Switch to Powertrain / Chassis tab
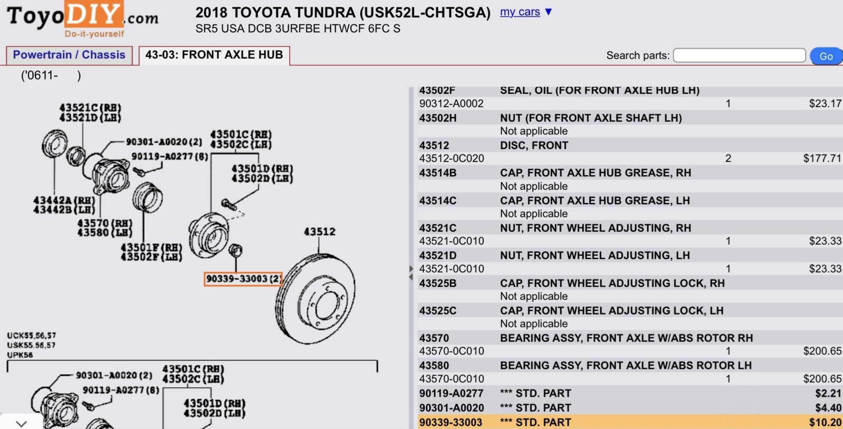 (69, 55)
